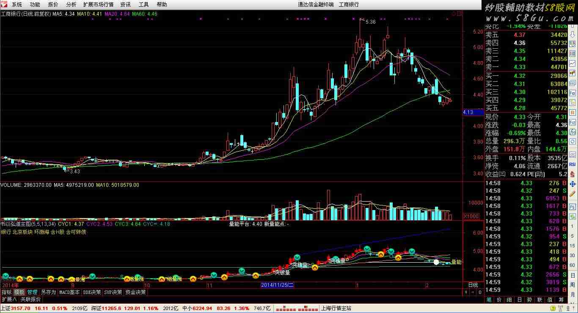Image resolution: width=578 pixels, height=313 pixels.
Task: Switch to the 笔 tick tab
Action: click(x=489, y=300)
